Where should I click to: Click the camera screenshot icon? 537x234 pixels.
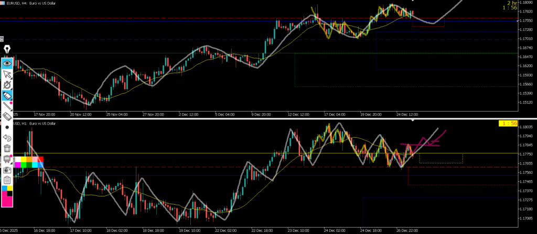click(x=7, y=170)
